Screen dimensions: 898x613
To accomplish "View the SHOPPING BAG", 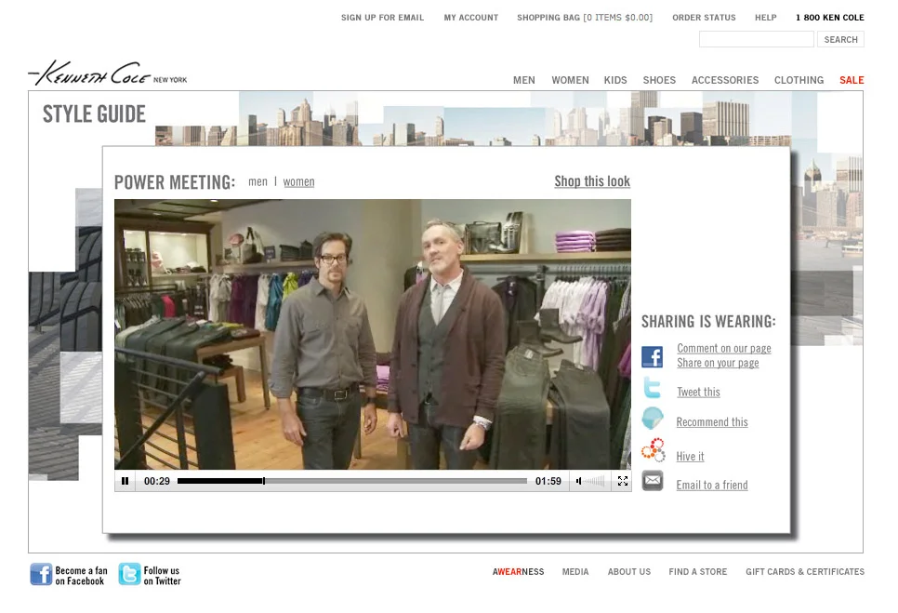I will tap(585, 17).
